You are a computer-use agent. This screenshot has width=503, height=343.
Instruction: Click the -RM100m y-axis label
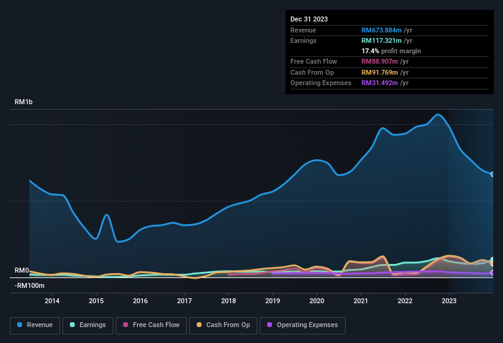29,285
